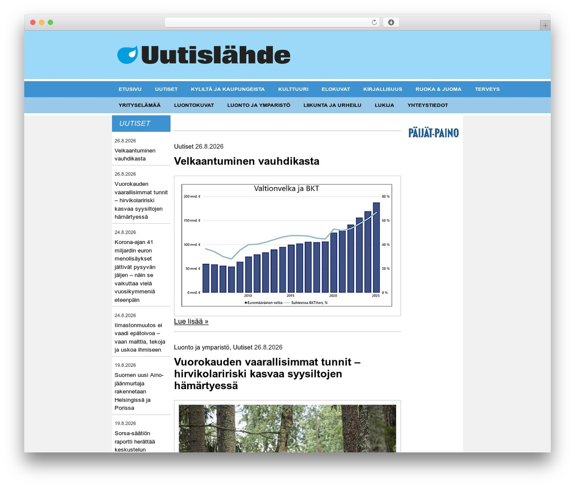Navigate to Elokuvat section
The width and height of the screenshot is (575, 487).
tap(336, 89)
